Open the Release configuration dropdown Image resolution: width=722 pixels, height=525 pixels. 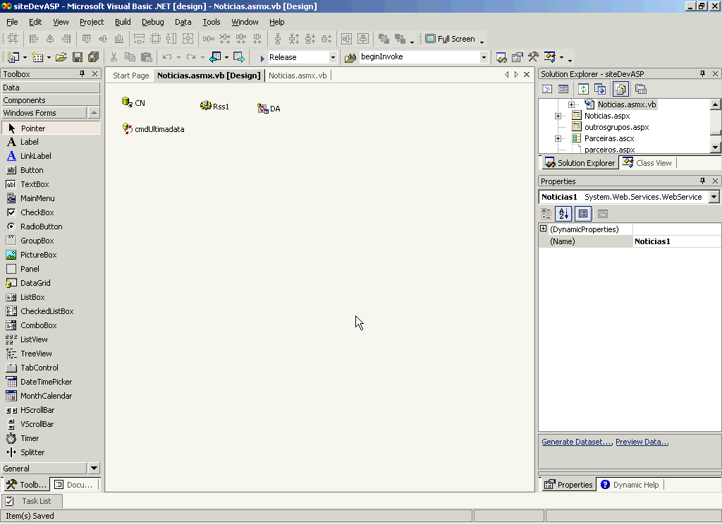(x=333, y=57)
